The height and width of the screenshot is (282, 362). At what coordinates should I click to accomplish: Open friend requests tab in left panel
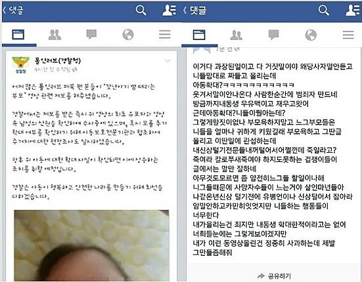tap(55, 35)
